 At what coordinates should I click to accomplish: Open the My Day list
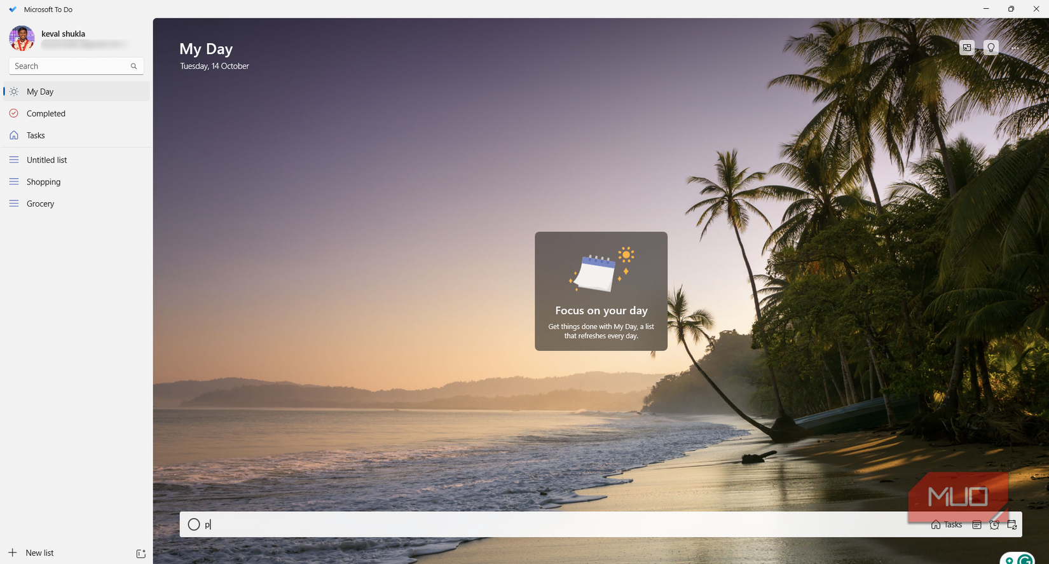coord(76,92)
